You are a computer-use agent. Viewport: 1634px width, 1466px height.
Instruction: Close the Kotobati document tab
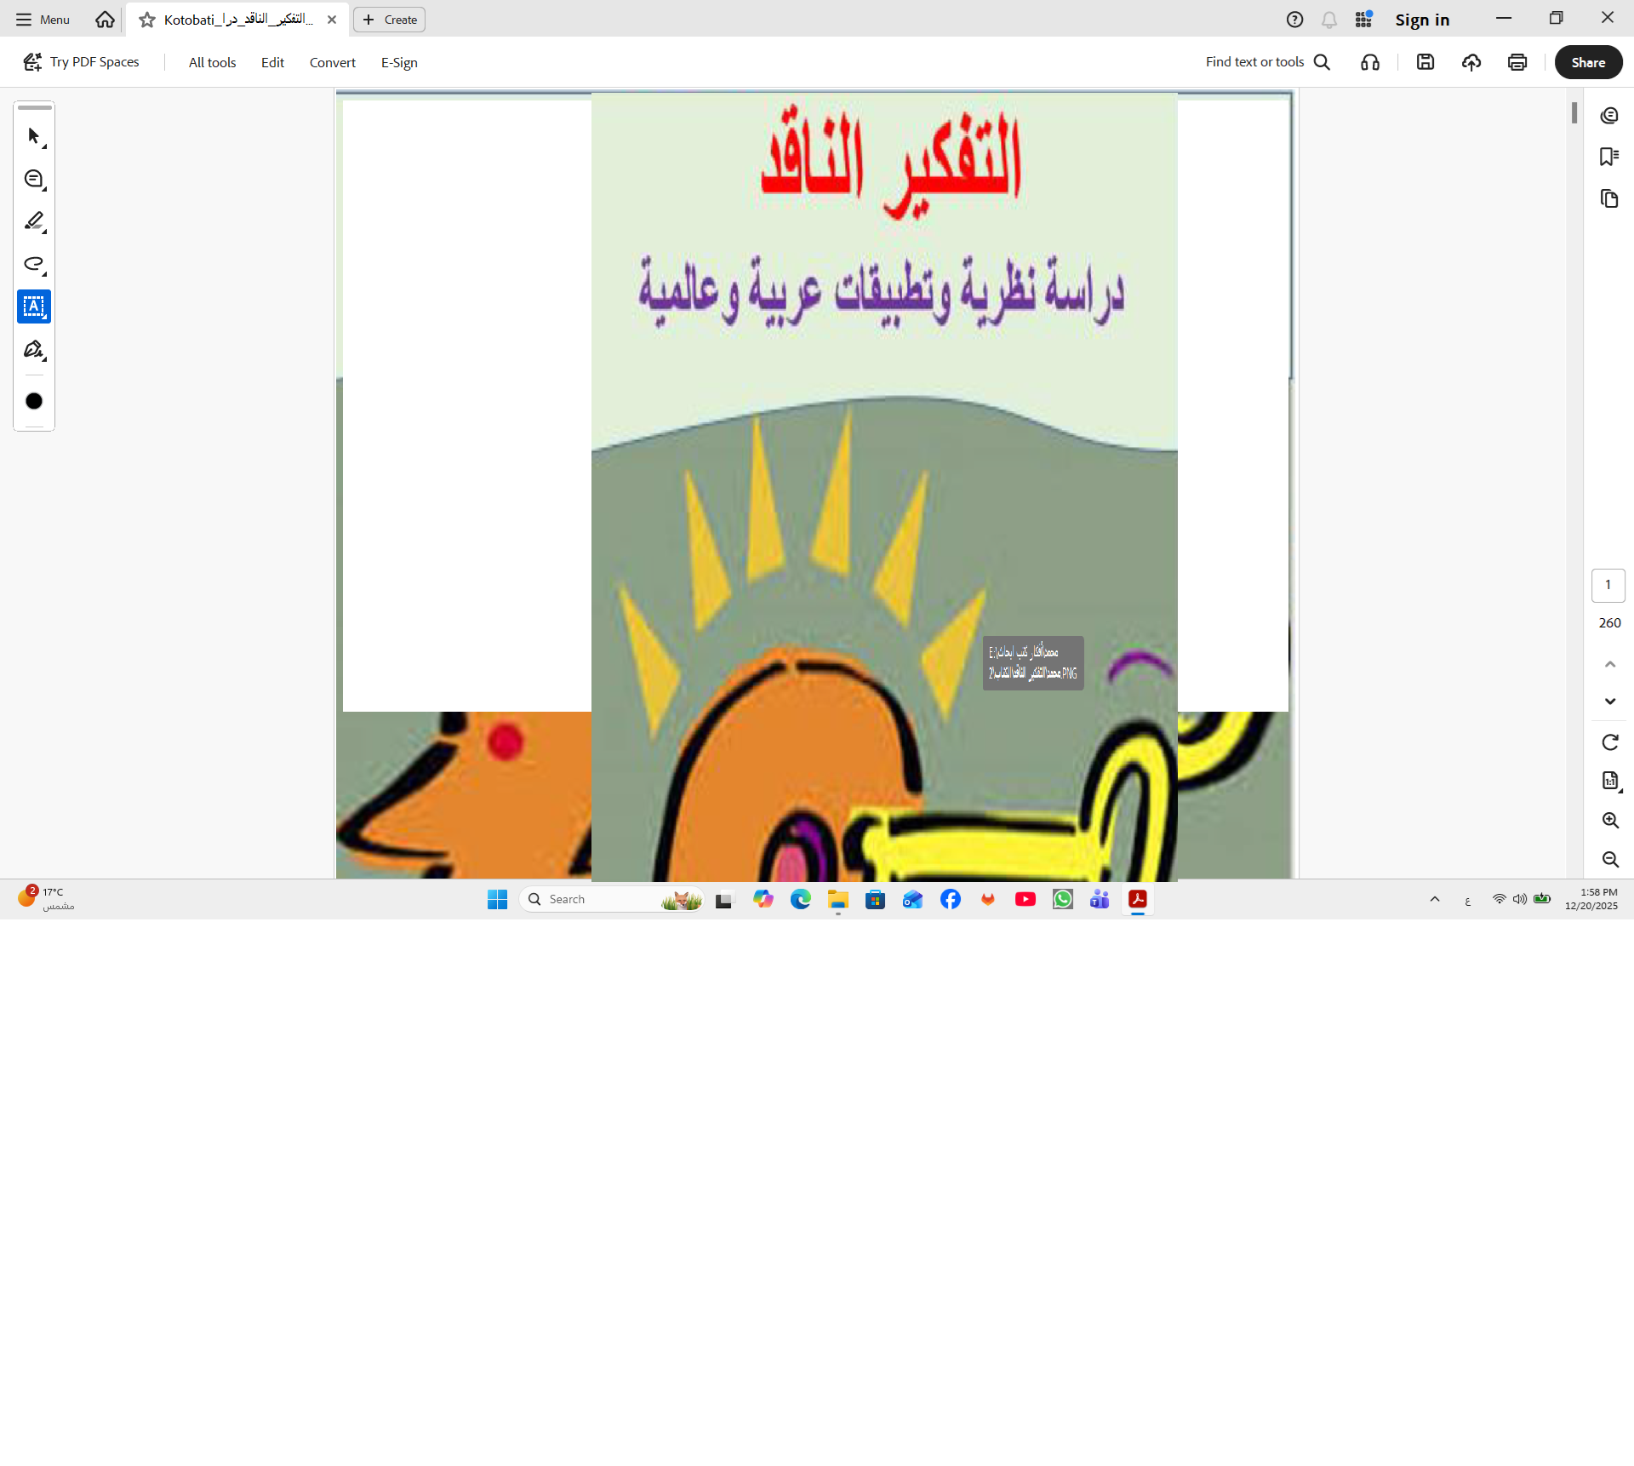click(x=332, y=20)
